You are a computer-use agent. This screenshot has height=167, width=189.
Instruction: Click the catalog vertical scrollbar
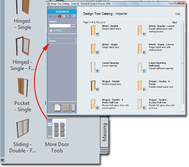tap(183, 63)
